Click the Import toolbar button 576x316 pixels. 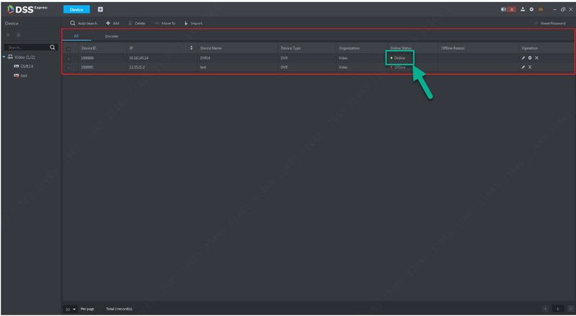tap(193, 23)
